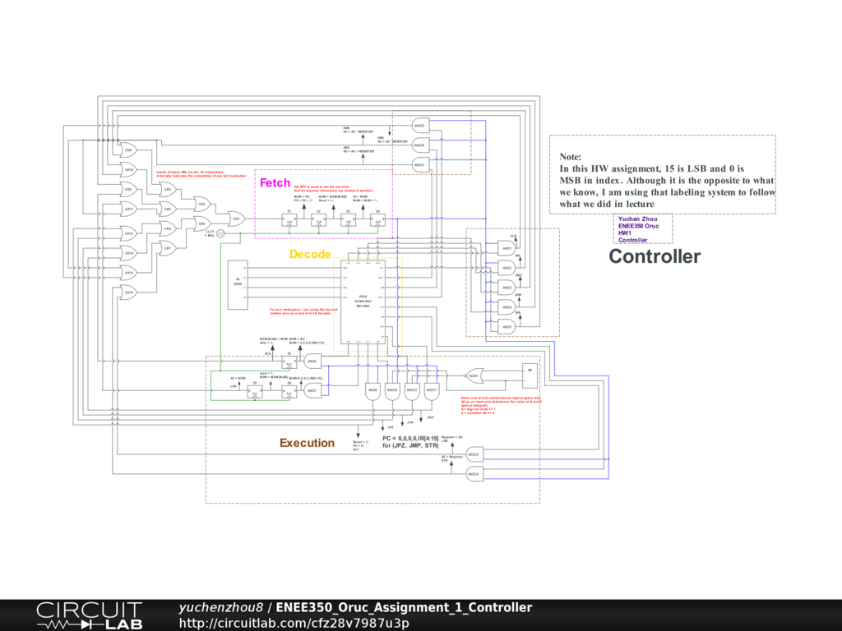Click the OR1 gate before Fetch

[235, 219]
